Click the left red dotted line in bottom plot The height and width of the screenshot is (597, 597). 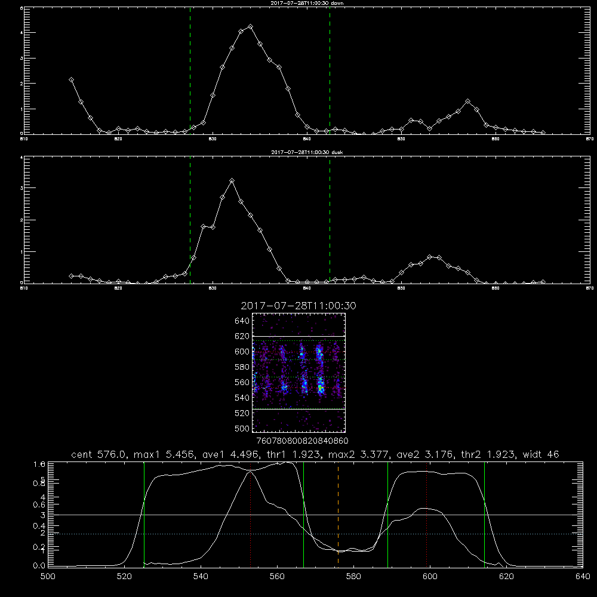coord(250,515)
